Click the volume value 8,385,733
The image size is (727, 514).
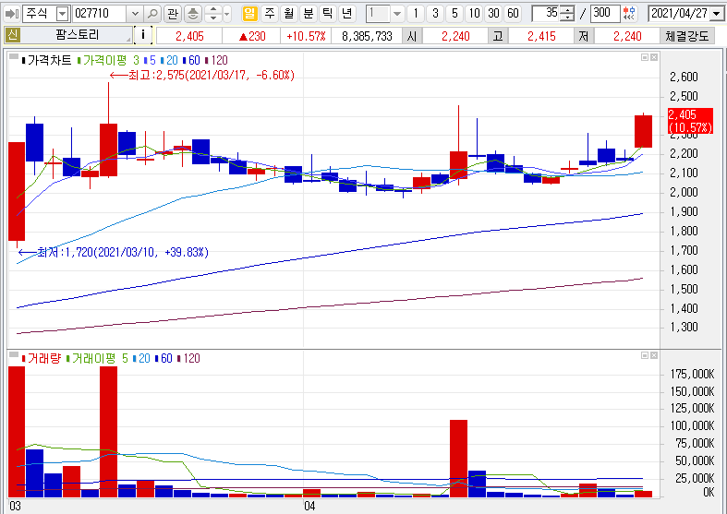pyautogui.click(x=367, y=36)
